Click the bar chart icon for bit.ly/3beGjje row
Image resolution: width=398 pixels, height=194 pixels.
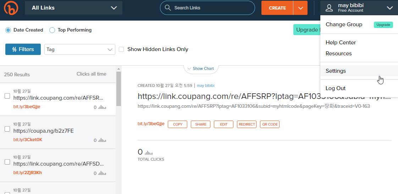(x=102, y=107)
